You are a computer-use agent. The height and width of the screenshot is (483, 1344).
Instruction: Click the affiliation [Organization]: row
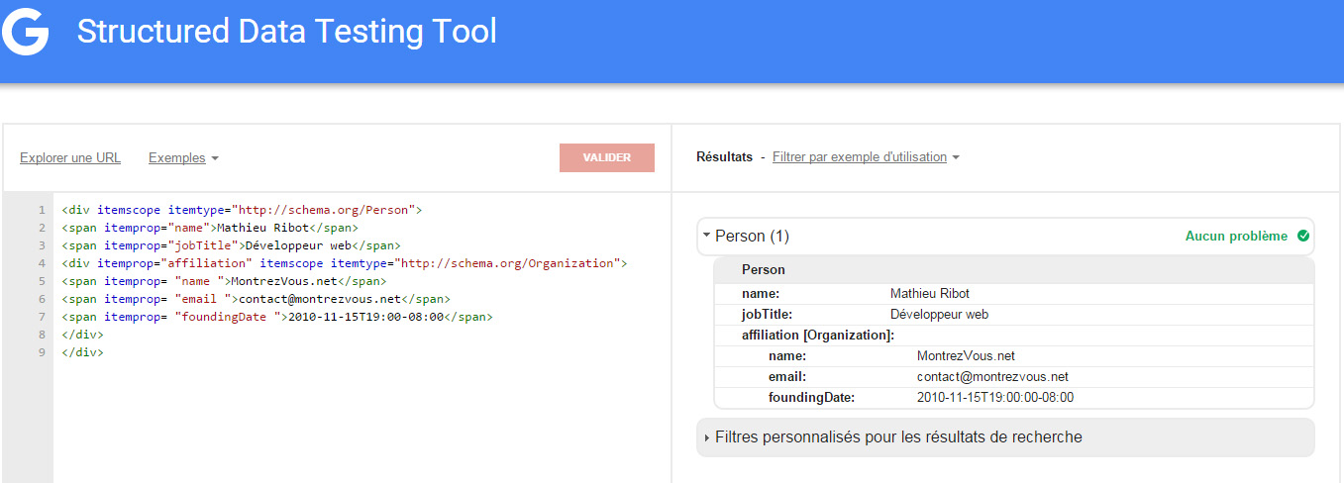click(1013, 336)
